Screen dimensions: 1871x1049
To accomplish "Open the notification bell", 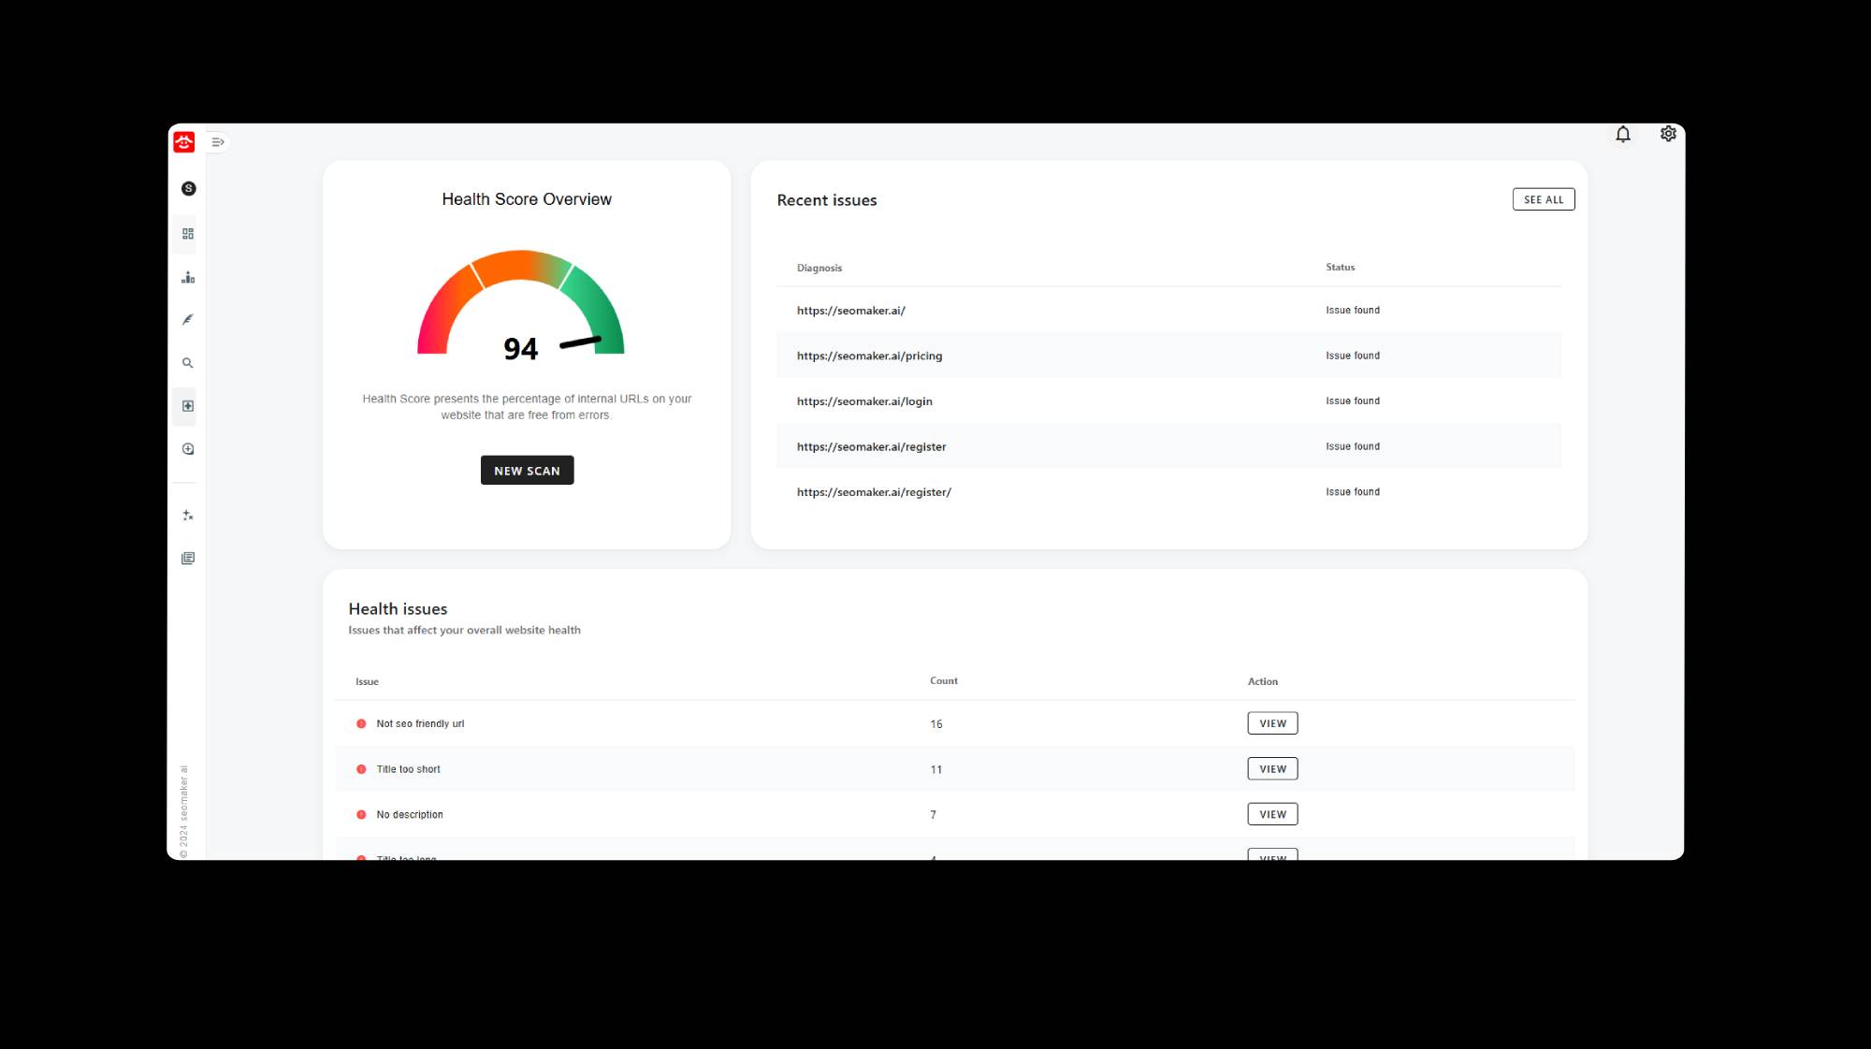I will point(1623,134).
